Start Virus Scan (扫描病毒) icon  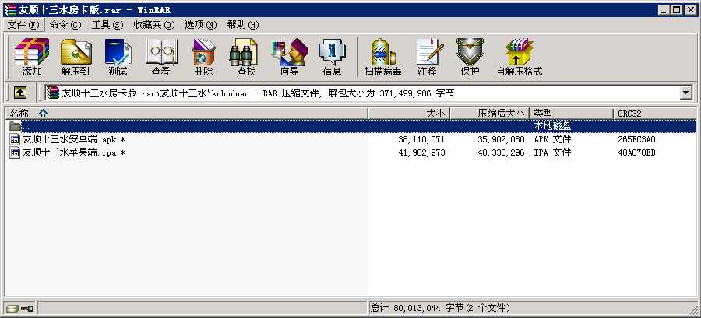coord(382,57)
